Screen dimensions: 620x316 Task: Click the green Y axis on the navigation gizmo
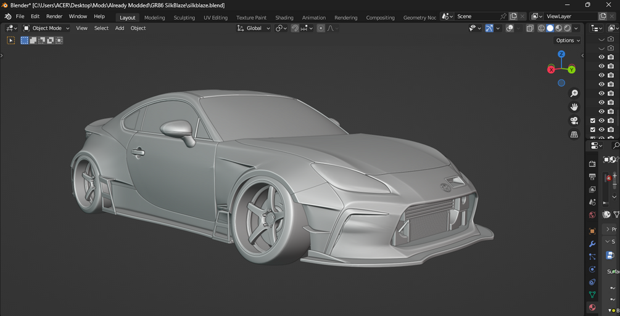(571, 70)
